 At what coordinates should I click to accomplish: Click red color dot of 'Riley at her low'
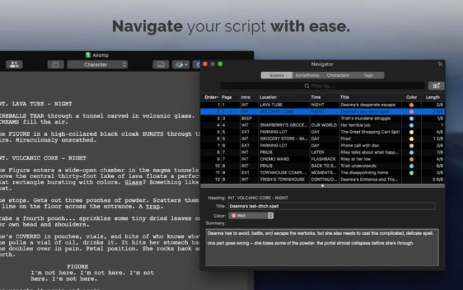411,160
